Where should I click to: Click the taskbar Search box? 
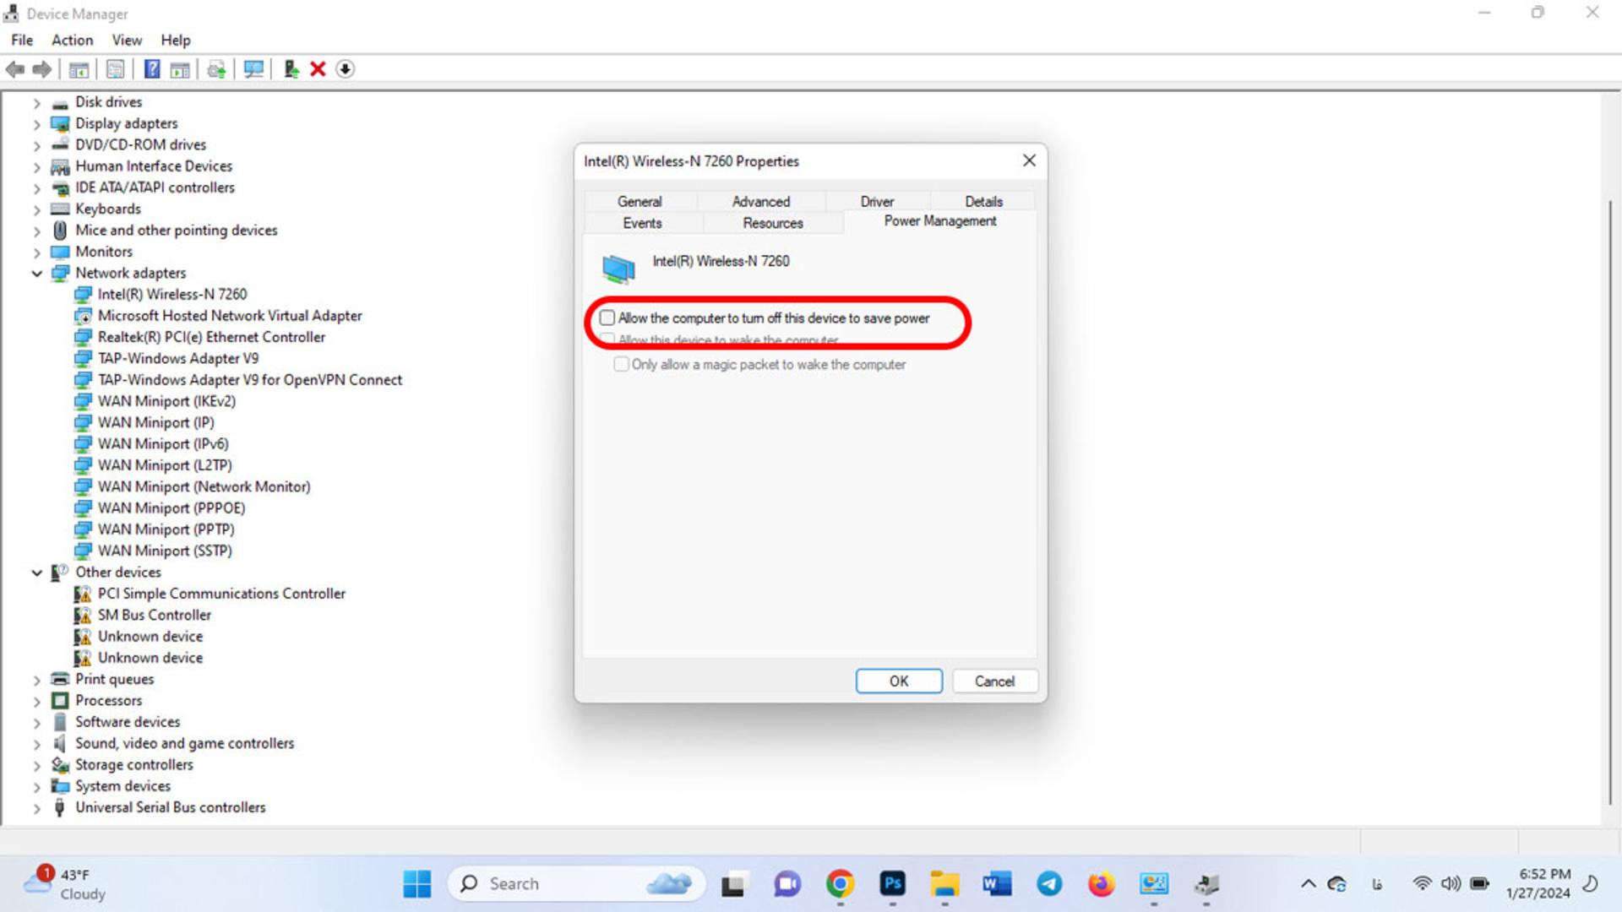pos(576,884)
